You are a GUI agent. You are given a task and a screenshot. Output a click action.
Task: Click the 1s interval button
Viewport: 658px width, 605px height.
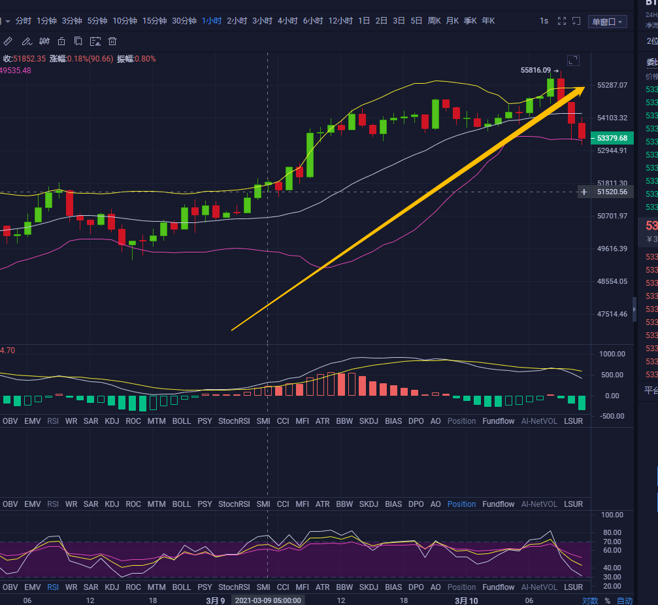tap(544, 21)
